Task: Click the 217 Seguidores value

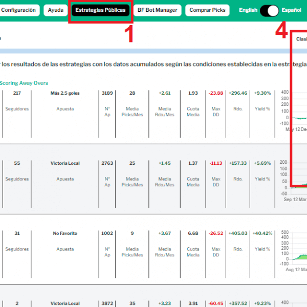Action: (17, 93)
